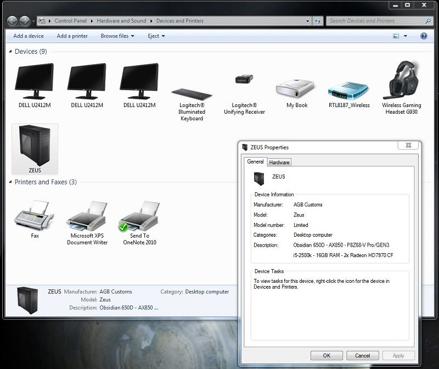Image resolution: width=439 pixels, height=369 pixels.
Task: Click "i5-2500k - 16GB RAM" description line
Action: click(x=317, y=255)
